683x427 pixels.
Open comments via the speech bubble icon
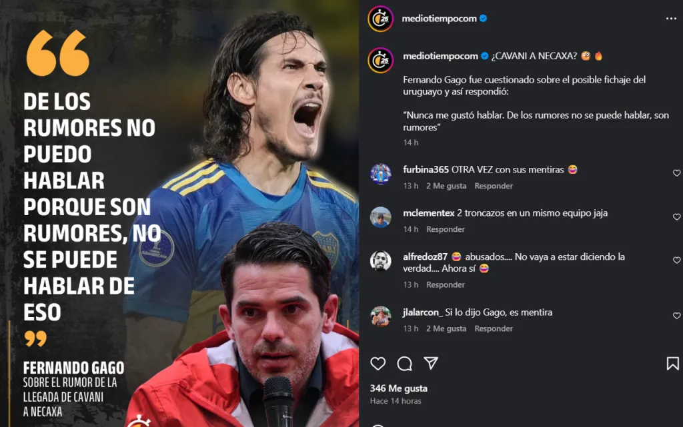coord(404,364)
